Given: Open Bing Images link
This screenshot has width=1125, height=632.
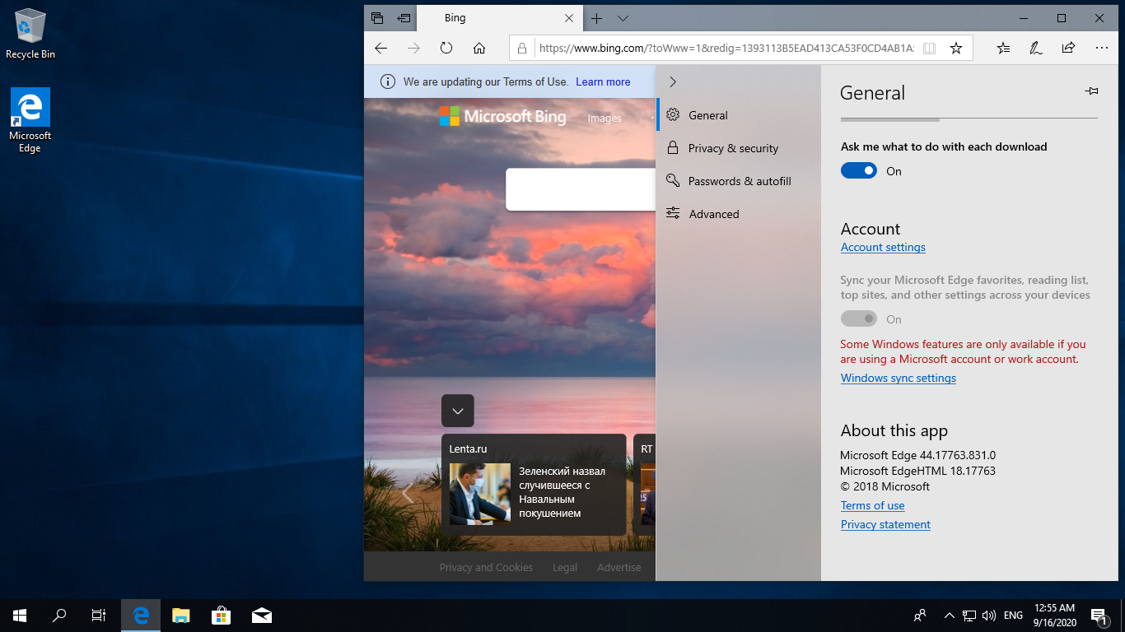Looking at the screenshot, I should pos(605,118).
